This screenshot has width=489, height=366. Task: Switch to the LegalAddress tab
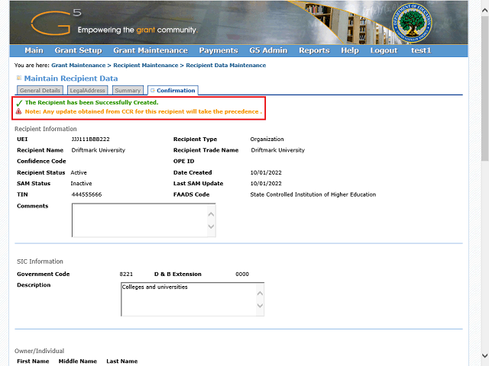tap(87, 91)
